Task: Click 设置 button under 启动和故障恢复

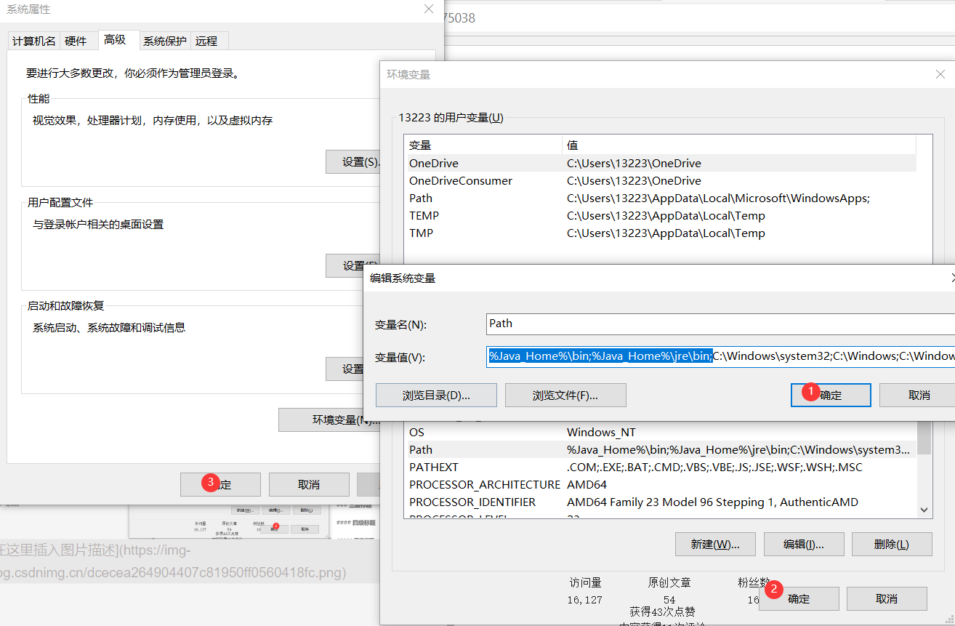Action: 345,369
